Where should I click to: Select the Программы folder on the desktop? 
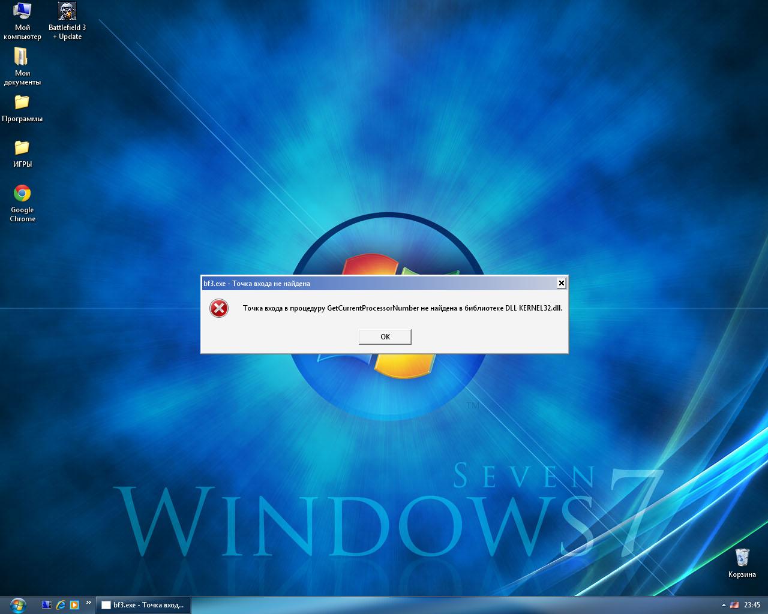point(22,108)
